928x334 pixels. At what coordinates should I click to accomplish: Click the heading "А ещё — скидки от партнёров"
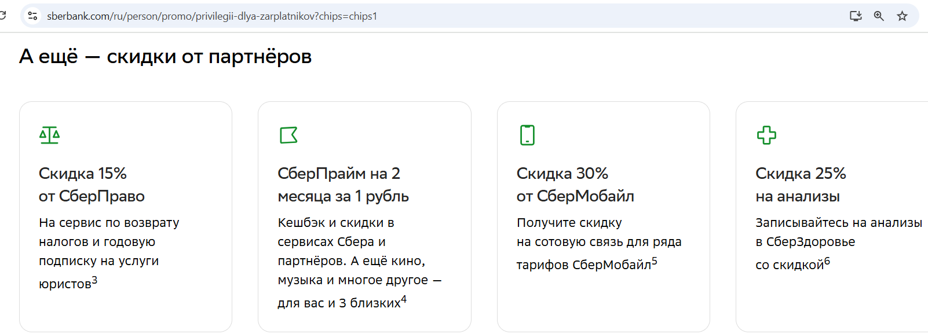166,57
